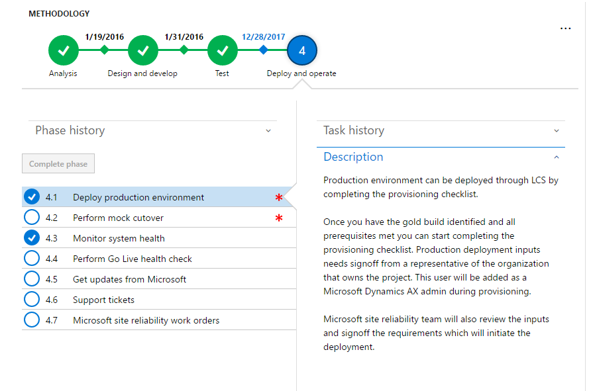Image resolution: width=589 pixels, height=391 pixels.
Task: Click the 1/31/2016 milestone diamond
Action: pyautogui.click(x=184, y=50)
